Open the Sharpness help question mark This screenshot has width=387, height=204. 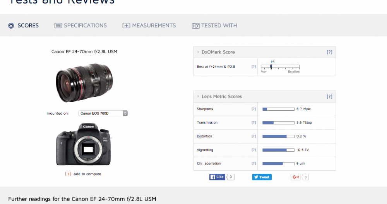253,109
